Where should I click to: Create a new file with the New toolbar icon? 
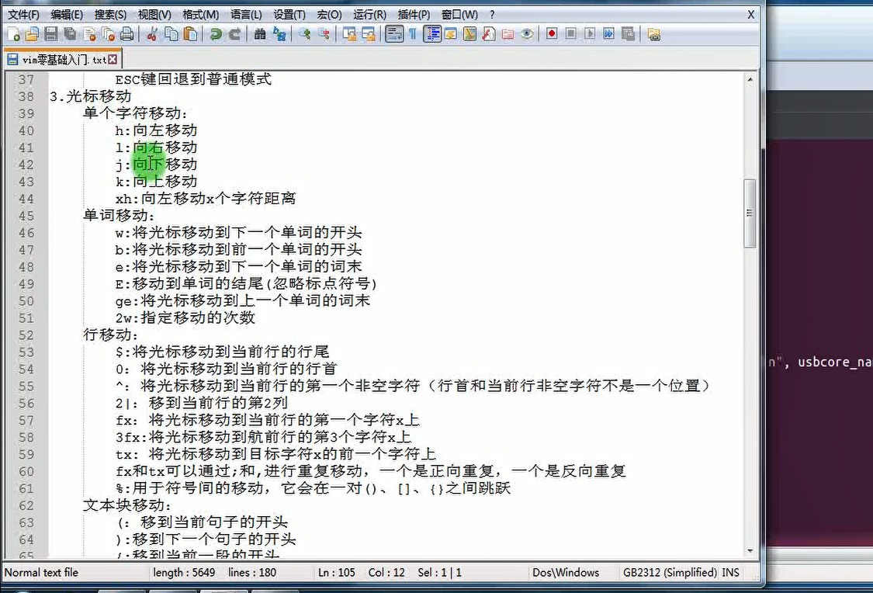14,34
